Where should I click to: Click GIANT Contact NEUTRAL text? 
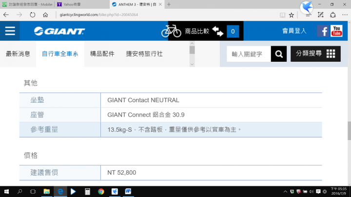click(143, 100)
